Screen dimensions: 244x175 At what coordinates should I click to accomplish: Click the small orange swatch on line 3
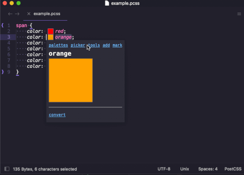pyautogui.click(x=51, y=37)
